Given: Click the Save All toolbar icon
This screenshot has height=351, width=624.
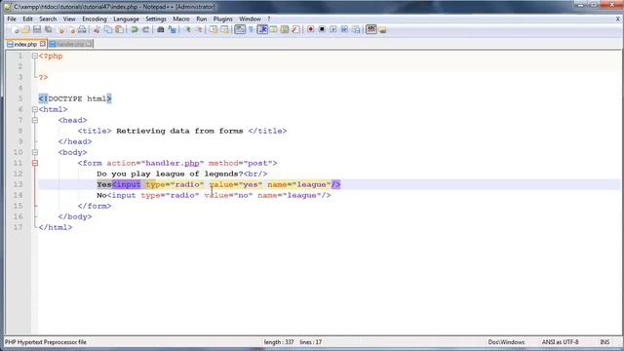Looking at the screenshot, I should (x=49, y=30).
